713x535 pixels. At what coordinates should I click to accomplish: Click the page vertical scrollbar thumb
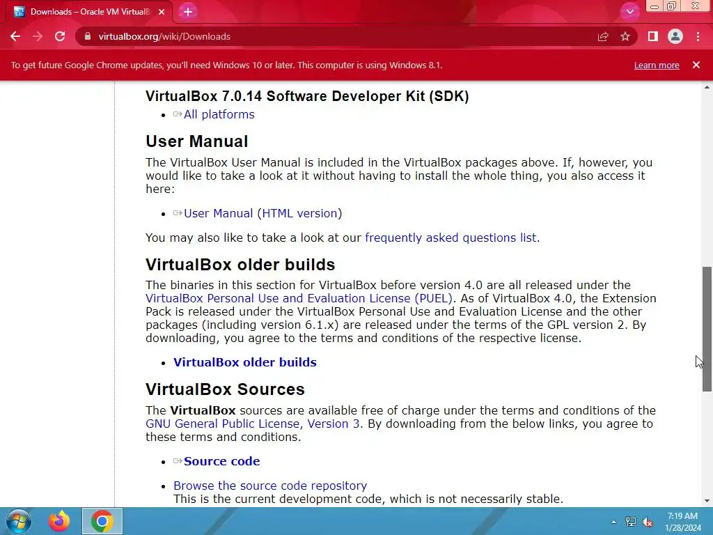[707, 329]
